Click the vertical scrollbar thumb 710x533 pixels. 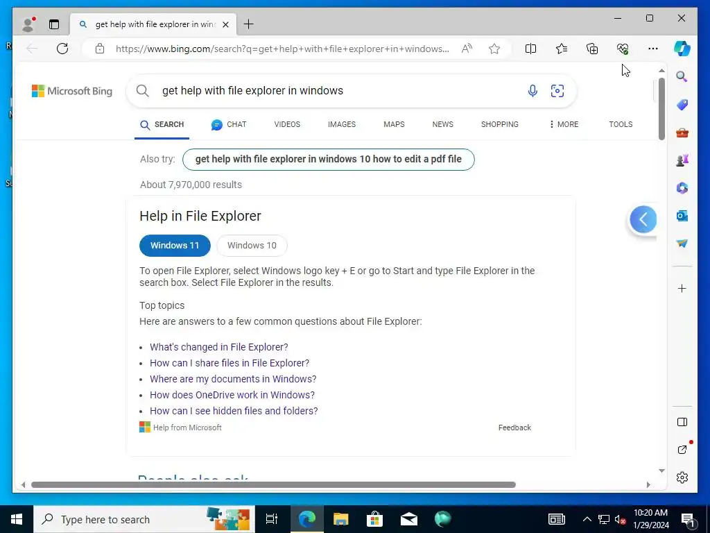(661, 109)
